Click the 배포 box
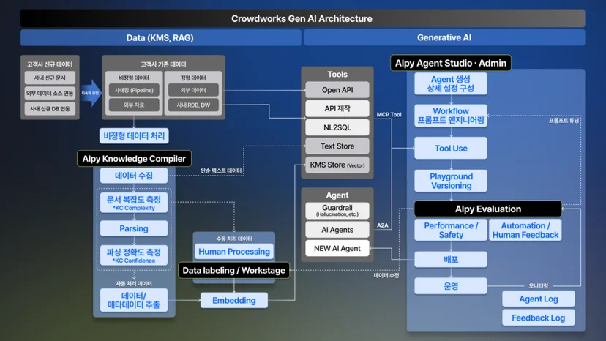 click(451, 260)
